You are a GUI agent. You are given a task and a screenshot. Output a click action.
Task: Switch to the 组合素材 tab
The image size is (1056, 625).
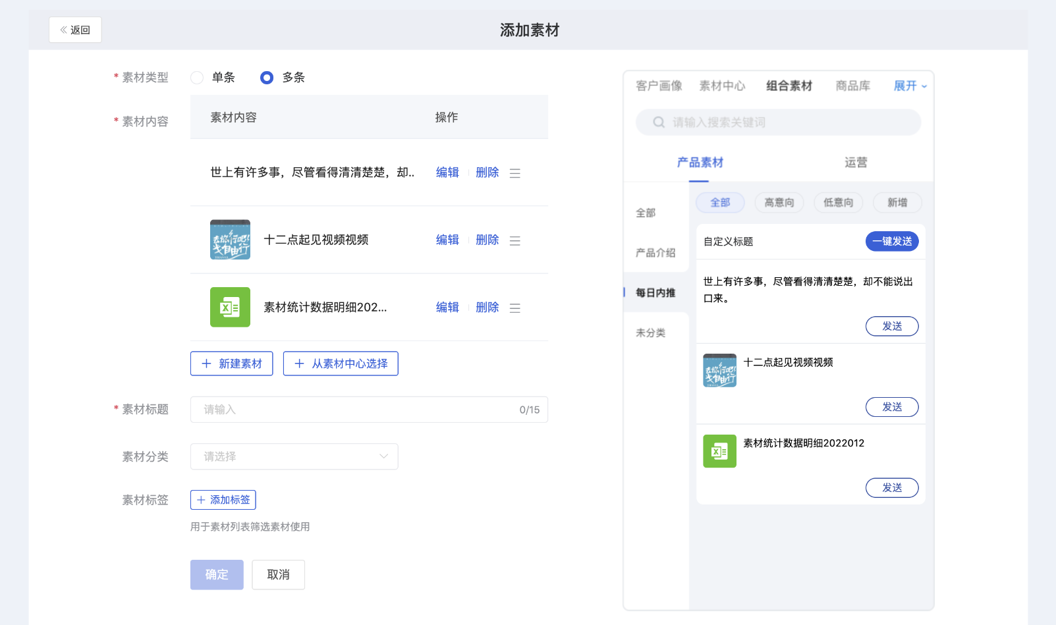click(789, 86)
